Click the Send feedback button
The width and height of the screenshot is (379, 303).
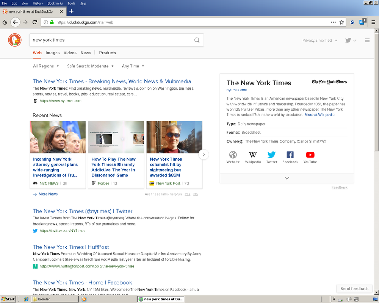354,289
